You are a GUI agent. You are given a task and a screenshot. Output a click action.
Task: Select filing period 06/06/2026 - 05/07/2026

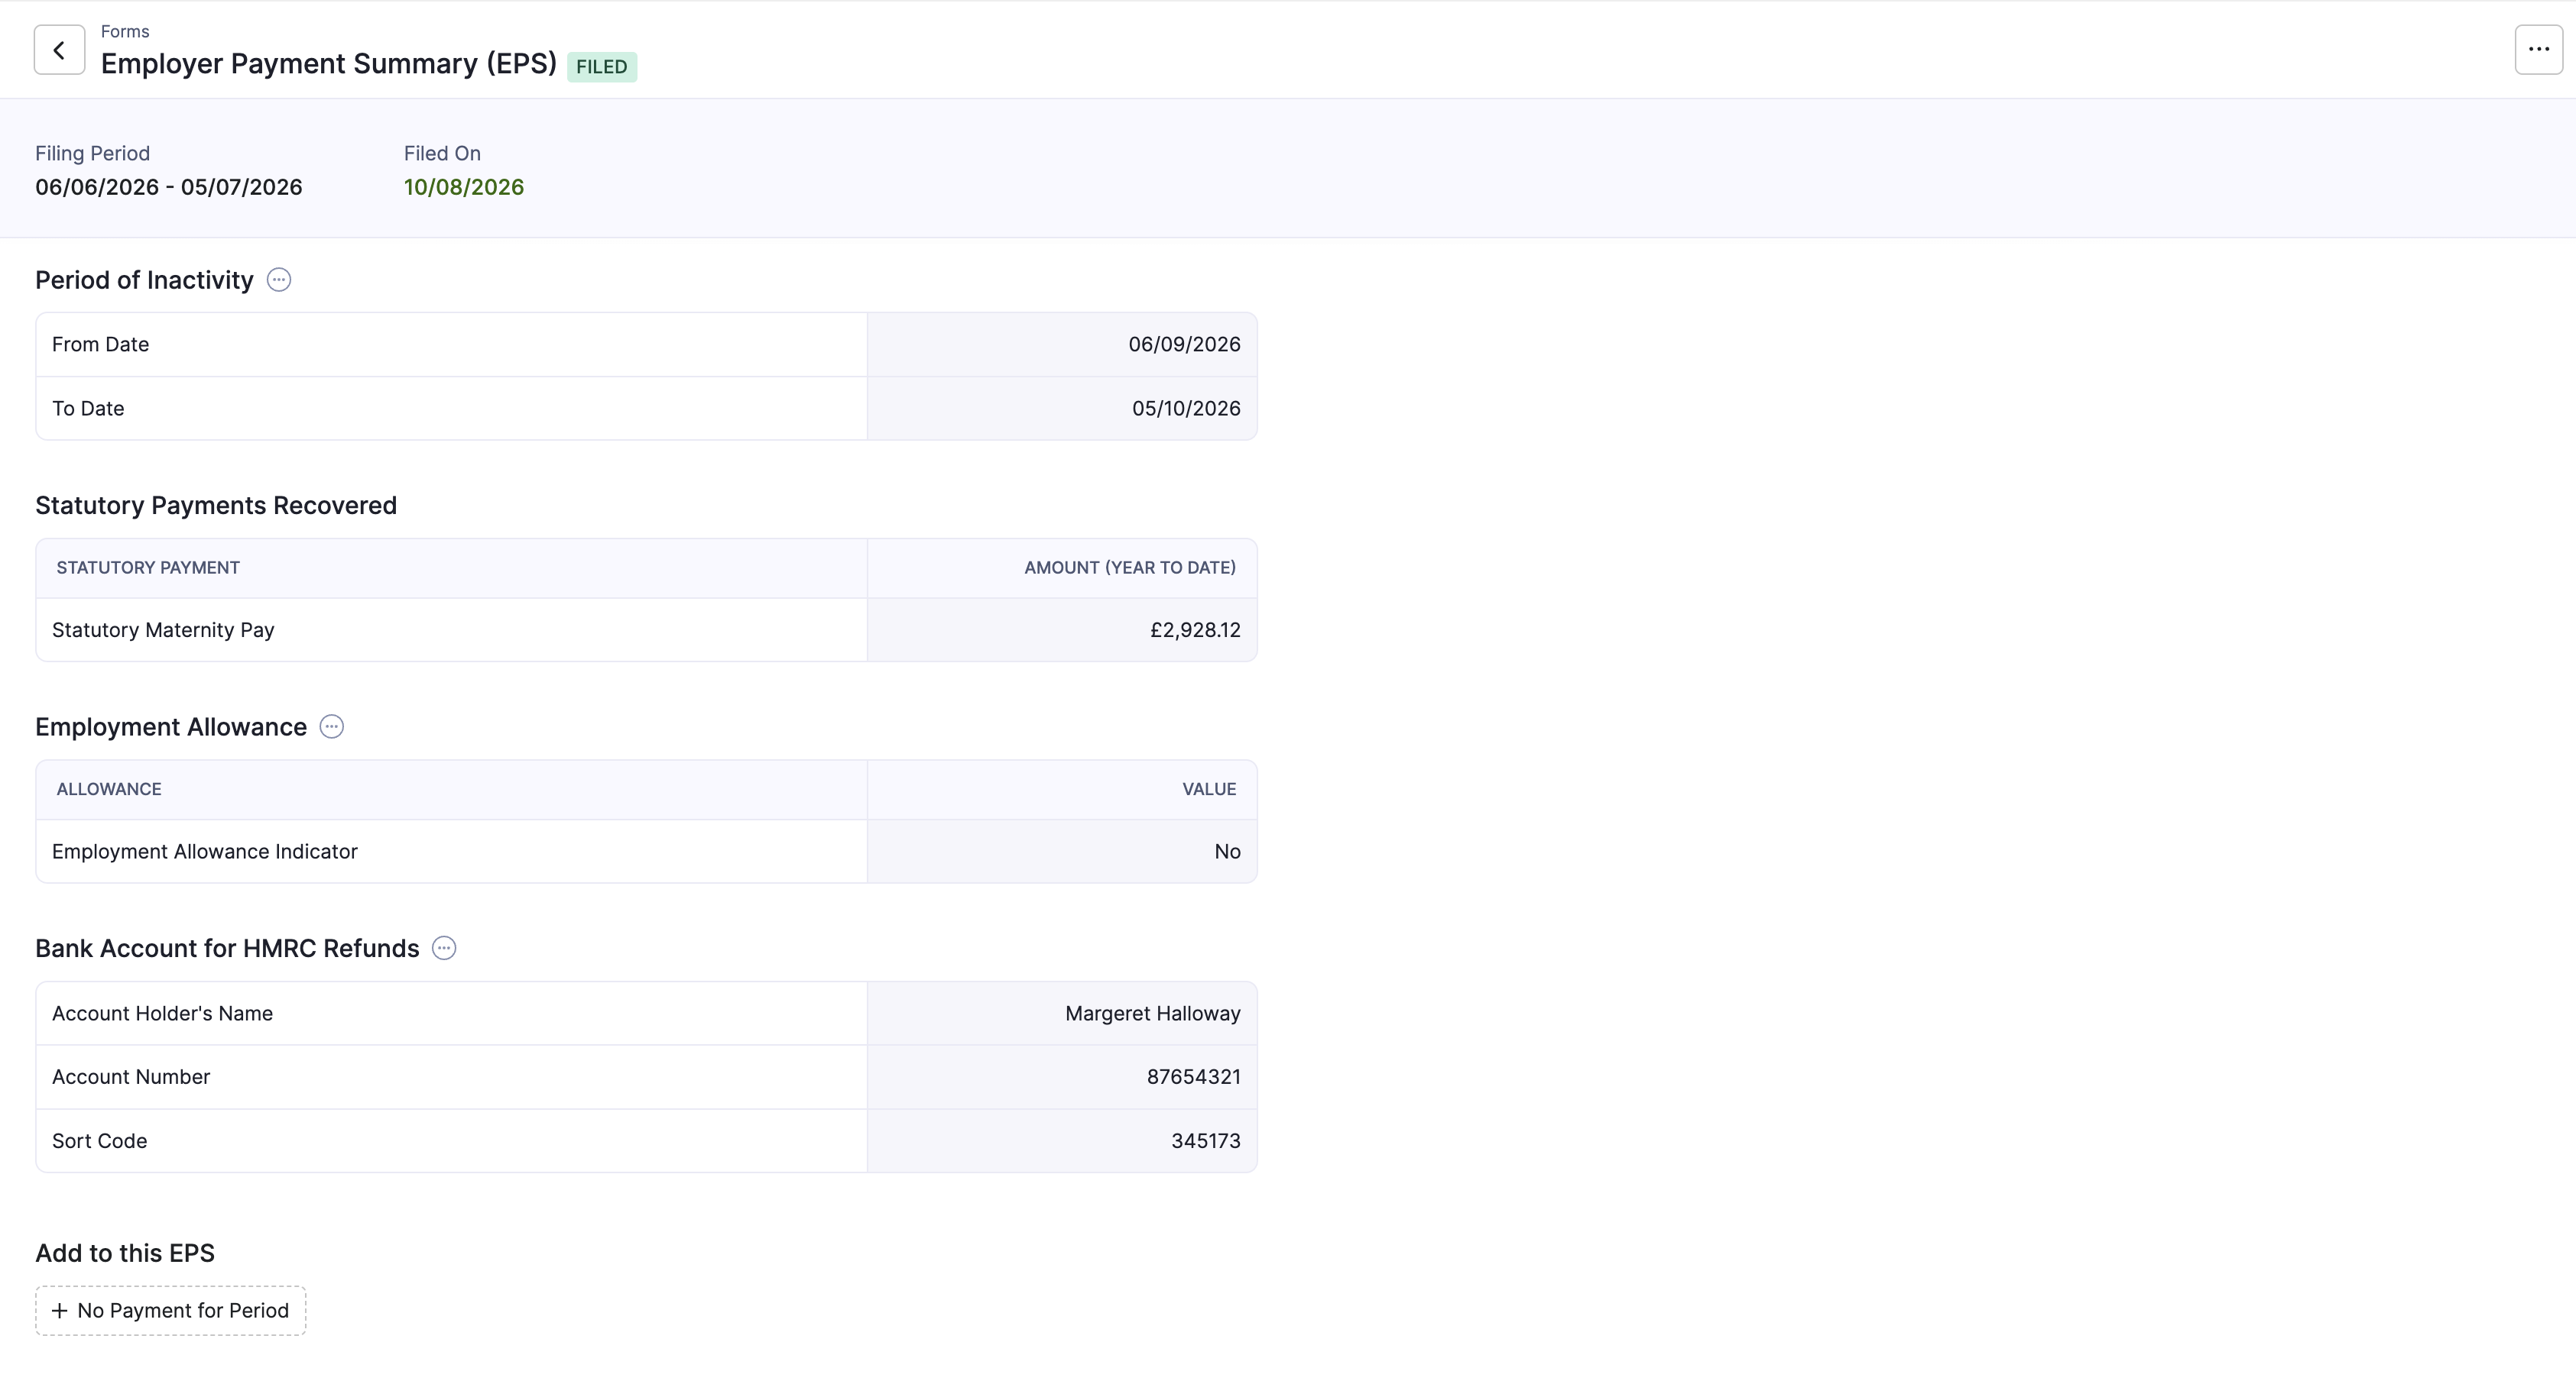[168, 187]
